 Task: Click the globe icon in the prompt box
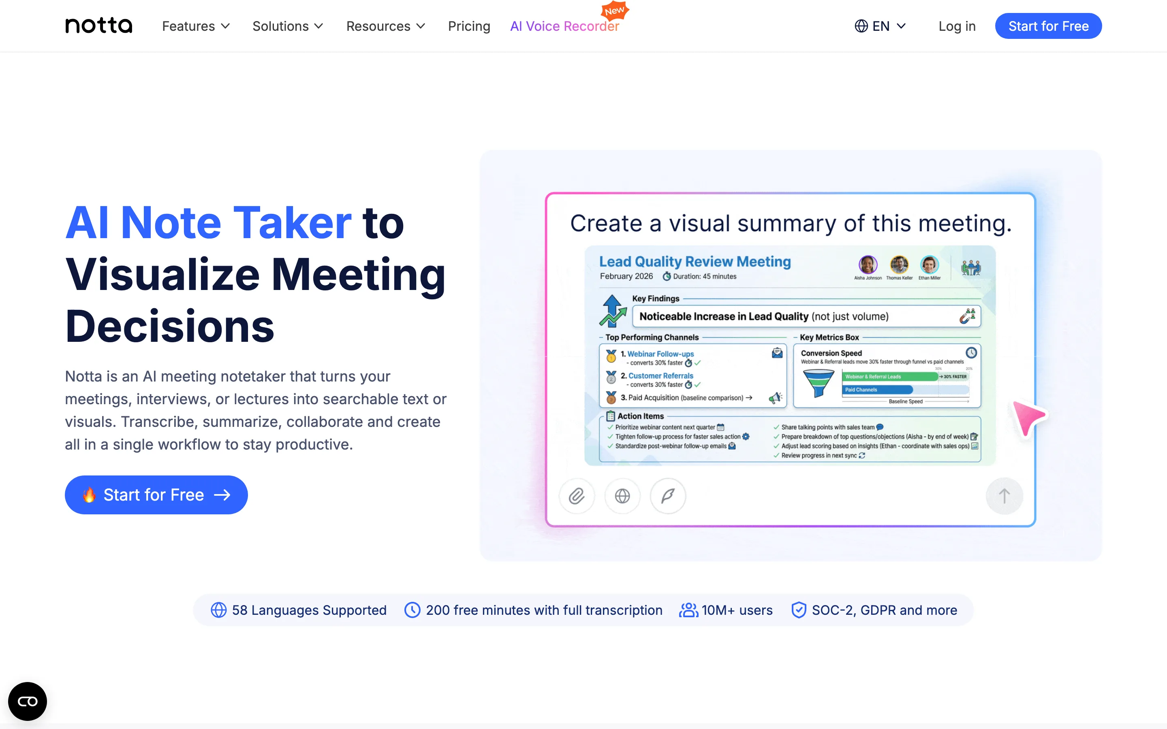tap(622, 496)
